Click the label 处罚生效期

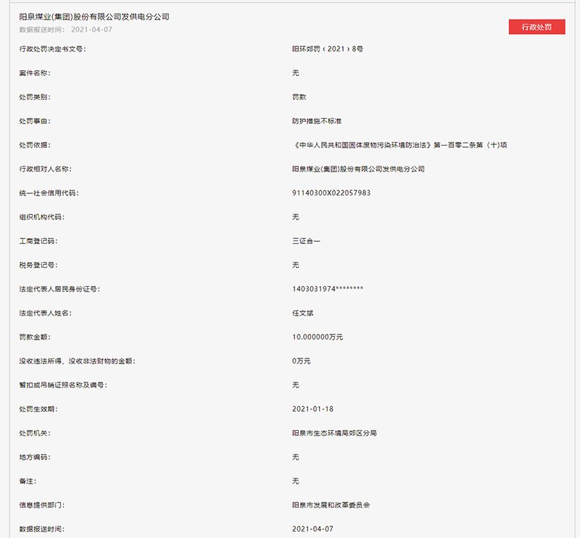click(x=38, y=409)
